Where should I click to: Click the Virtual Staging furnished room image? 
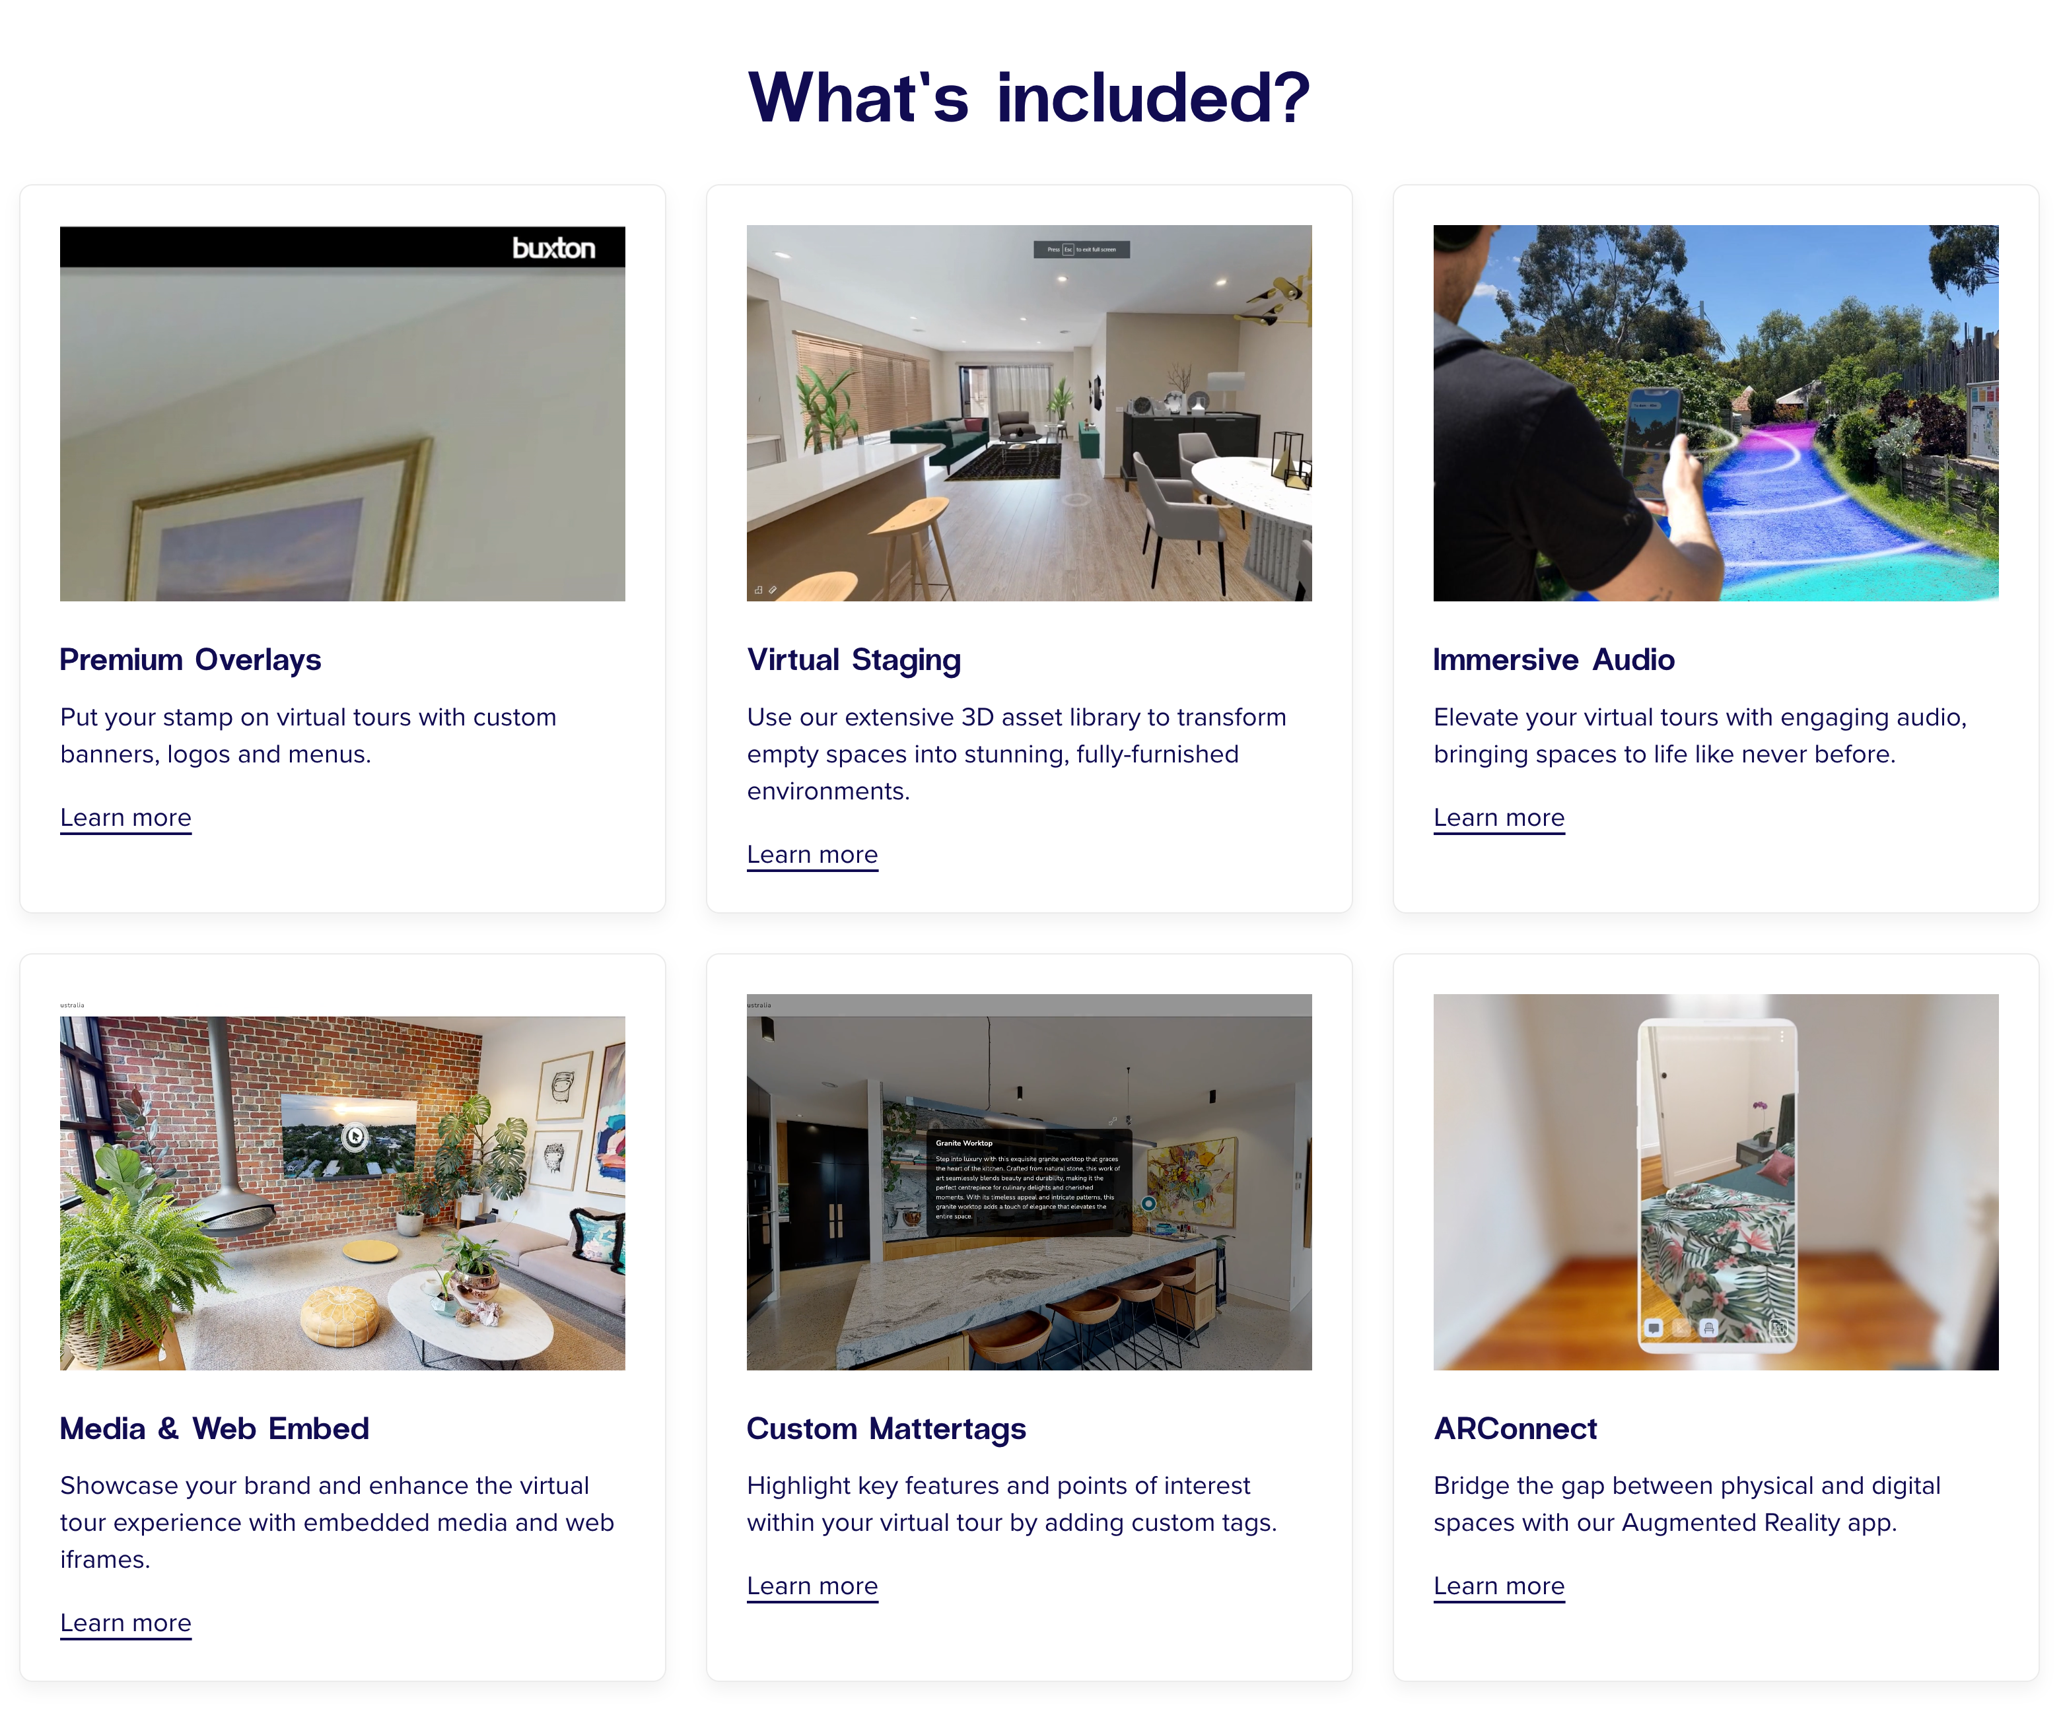[x=1029, y=413]
